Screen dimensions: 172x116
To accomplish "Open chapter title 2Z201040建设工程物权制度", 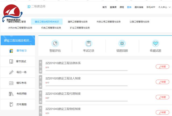I will [63, 109].
